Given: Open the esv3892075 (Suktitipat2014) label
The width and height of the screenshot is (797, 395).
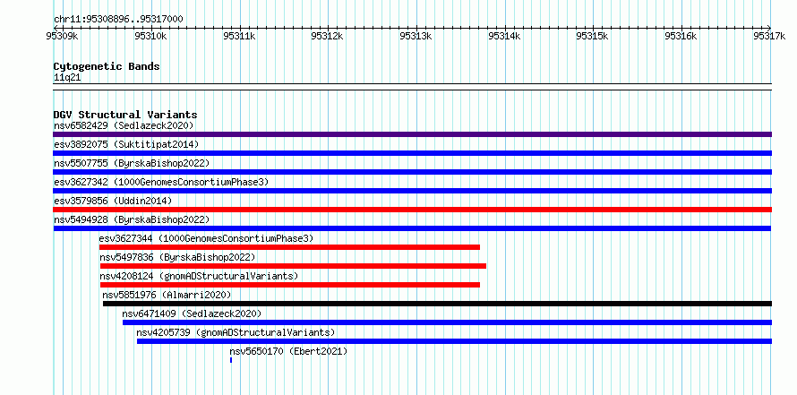Looking at the screenshot, I should coord(126,144).
